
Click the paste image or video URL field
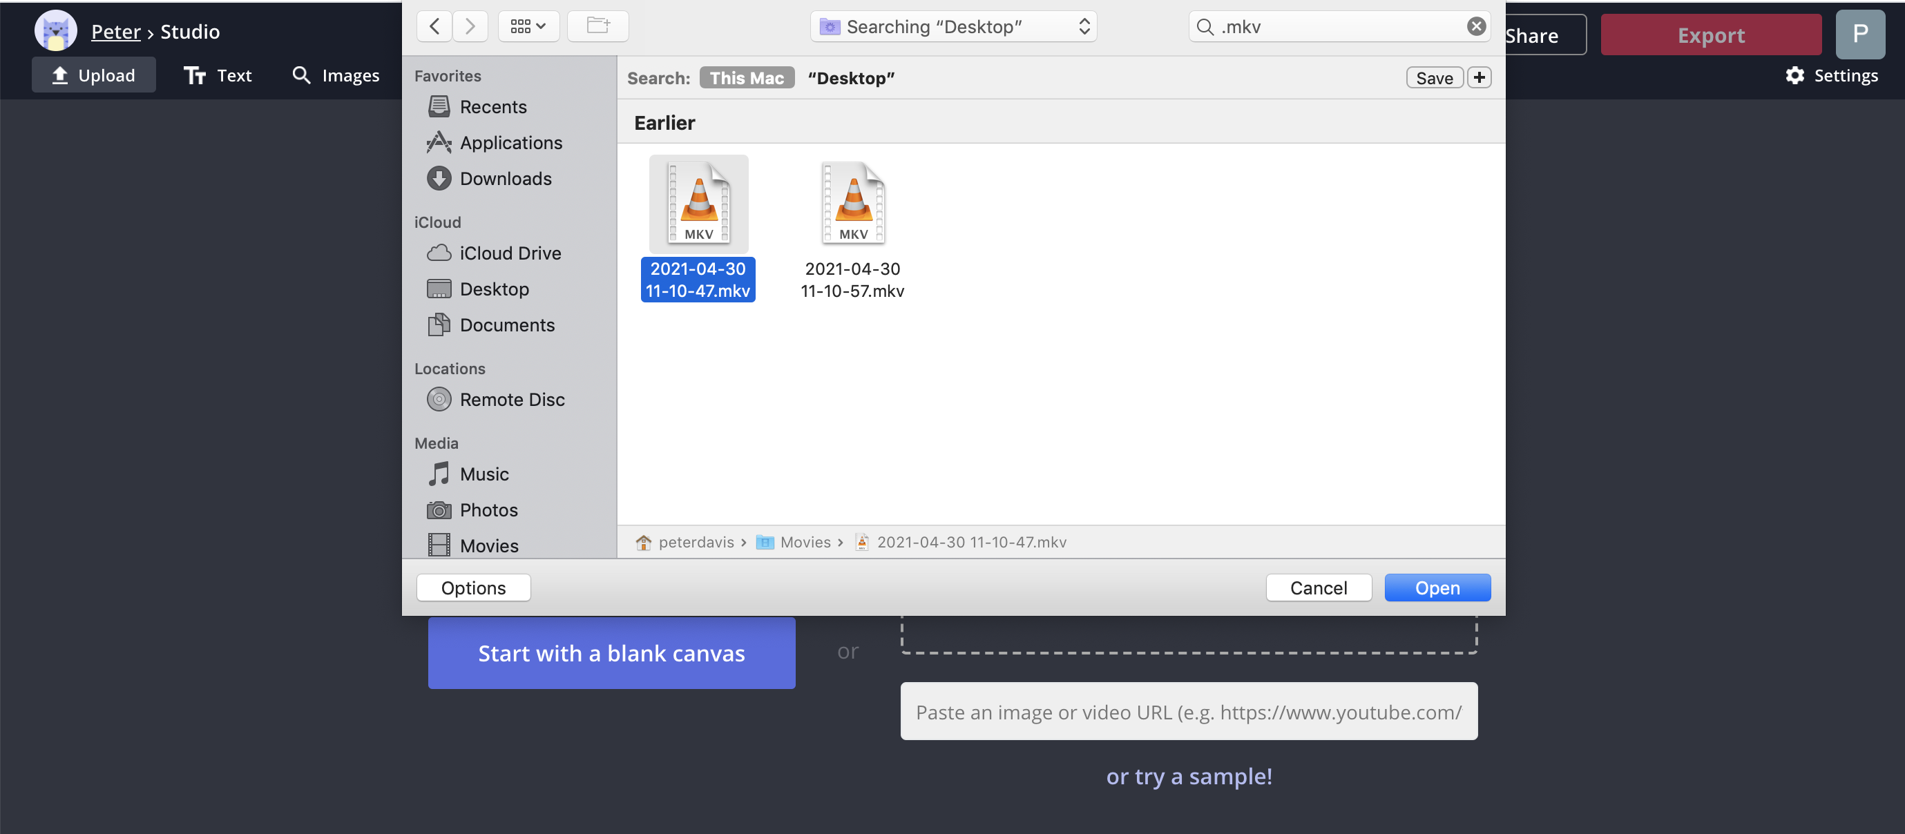click(x=1189, y=711)
